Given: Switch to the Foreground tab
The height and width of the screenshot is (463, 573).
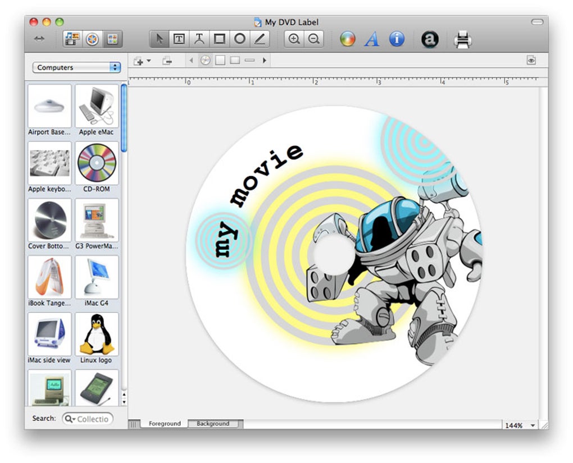Looking at the screenshot, I should (x=165, y=424).
